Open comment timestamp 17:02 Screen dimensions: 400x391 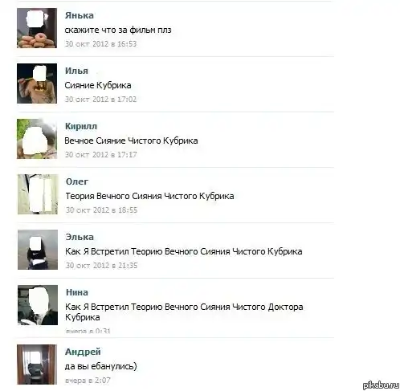click(100, 100)
